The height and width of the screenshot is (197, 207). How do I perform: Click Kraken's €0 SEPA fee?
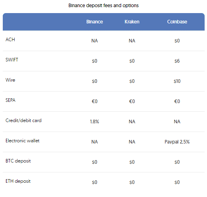(132, 101)
